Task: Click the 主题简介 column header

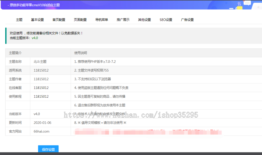Action: [15, 53]
